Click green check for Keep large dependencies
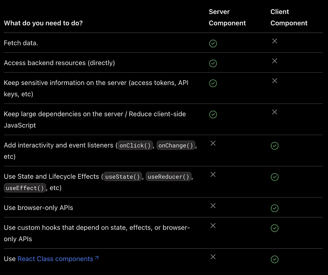This screenshot has width=328, height=275. click(213, 115)
